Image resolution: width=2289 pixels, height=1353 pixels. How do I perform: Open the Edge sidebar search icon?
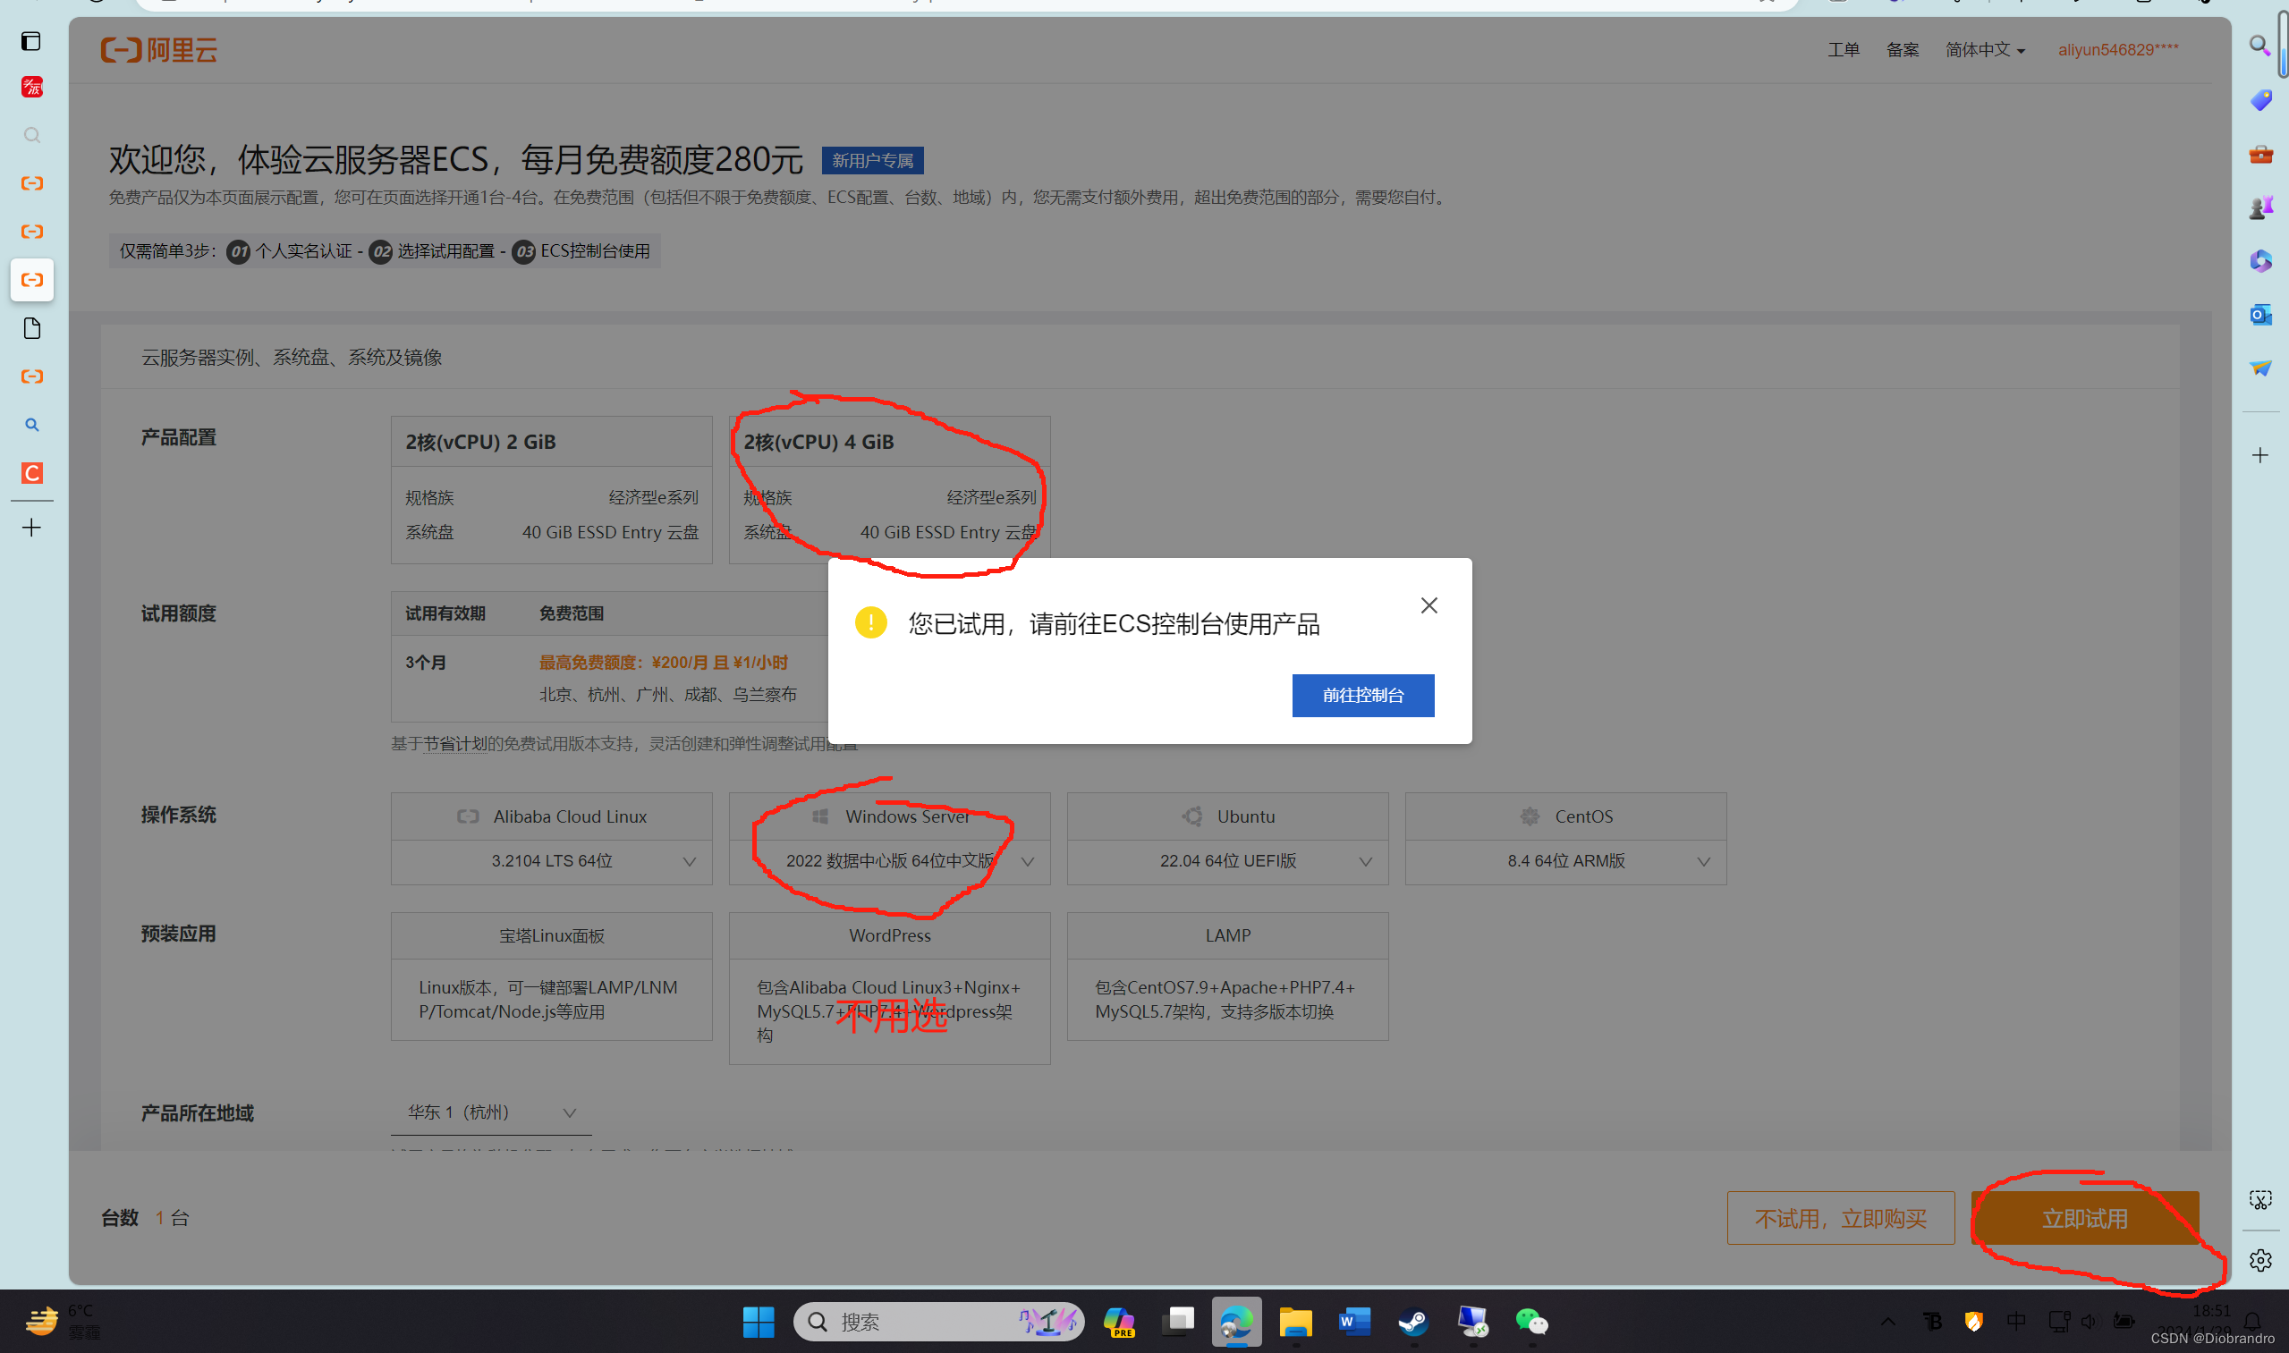point(2259,46)
